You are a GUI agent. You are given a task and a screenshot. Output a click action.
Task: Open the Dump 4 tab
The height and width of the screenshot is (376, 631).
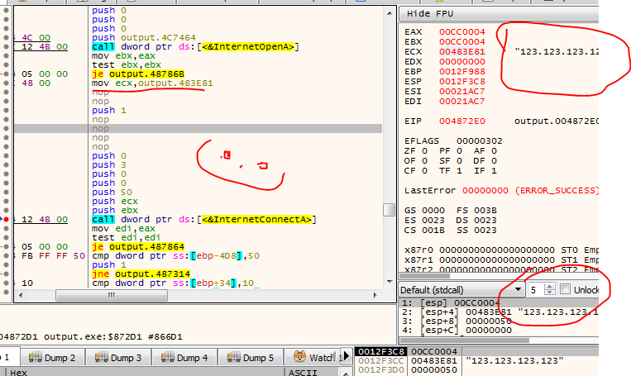click(184, 358)
